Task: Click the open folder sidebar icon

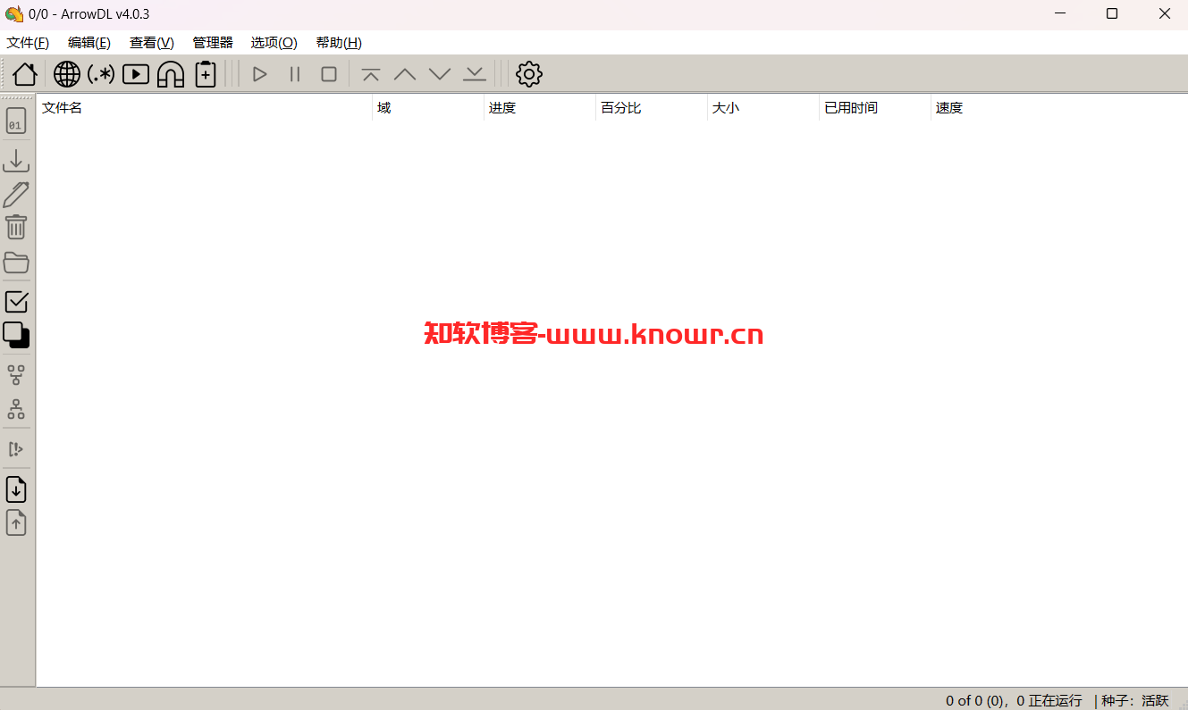Action: pos(16,263)
